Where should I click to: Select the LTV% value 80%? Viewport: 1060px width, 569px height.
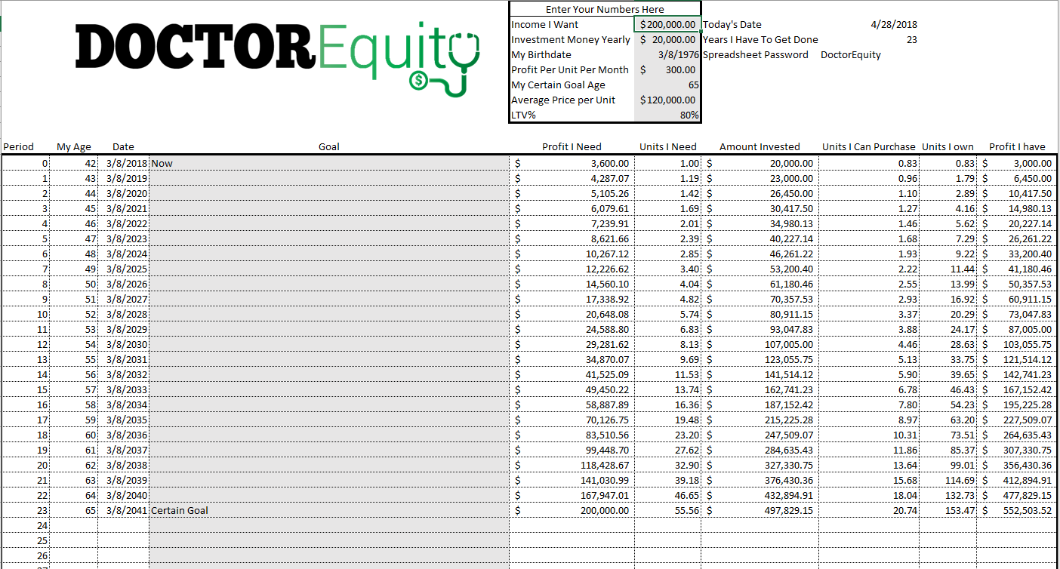(x=667, y=115)
